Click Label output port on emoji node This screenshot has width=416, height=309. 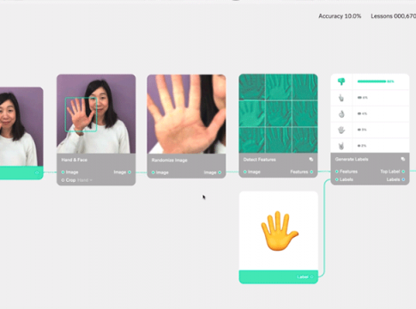pyautogui.click(x=311, y=276)
